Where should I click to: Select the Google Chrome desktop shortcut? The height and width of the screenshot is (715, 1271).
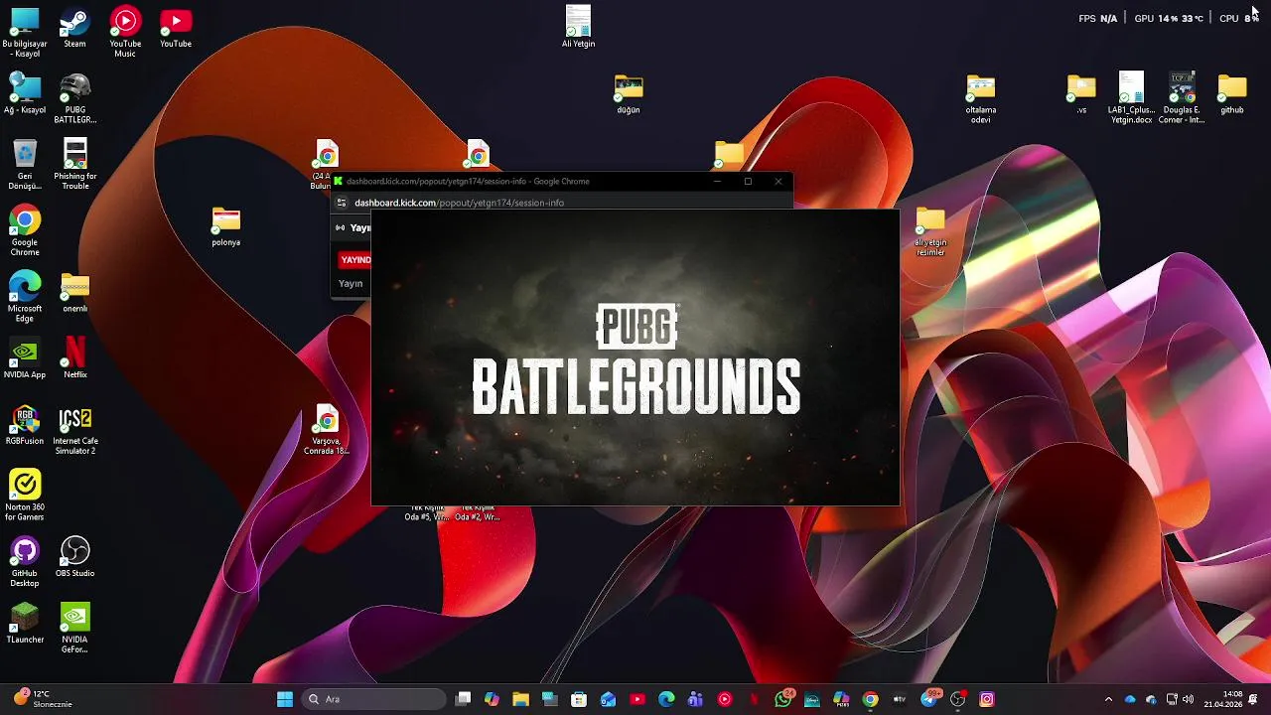25,230
